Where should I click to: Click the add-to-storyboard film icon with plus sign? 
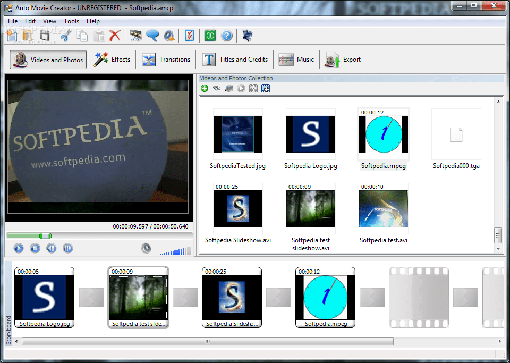266,88
